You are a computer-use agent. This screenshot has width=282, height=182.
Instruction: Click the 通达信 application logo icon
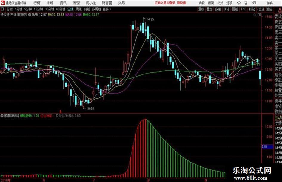pos(2,3)
